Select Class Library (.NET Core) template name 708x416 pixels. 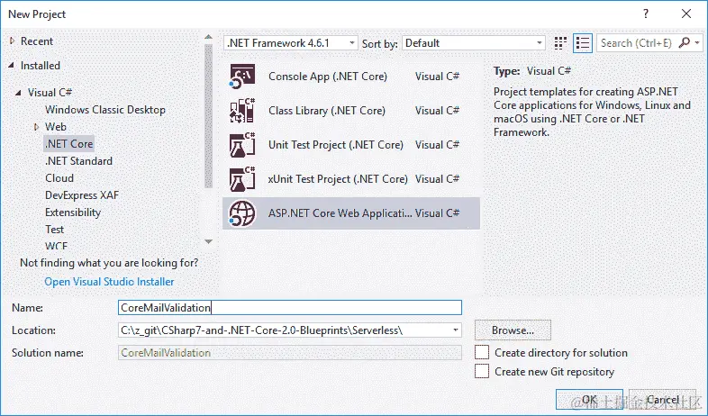(x=327, y=111)
